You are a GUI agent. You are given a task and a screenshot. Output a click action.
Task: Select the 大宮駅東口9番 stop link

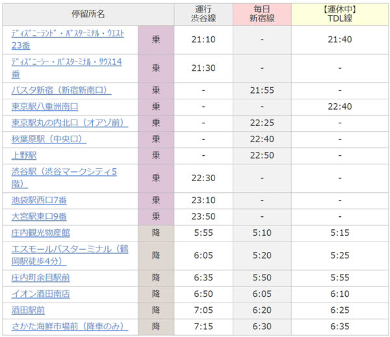pyautogui.click(x=40, y=216)
